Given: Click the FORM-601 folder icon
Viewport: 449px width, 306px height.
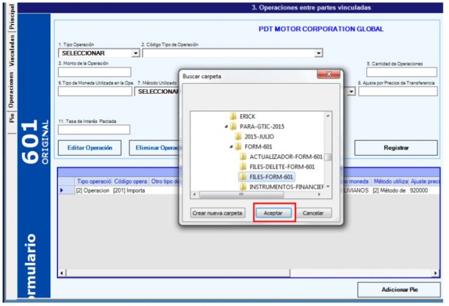Looking at the screenshot, I should (238, 146).
